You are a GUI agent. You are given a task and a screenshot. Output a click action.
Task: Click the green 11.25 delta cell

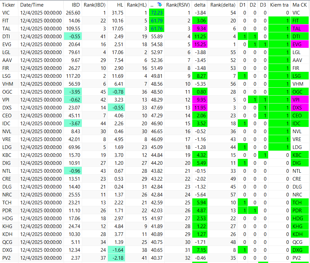(x=200, y=37)
